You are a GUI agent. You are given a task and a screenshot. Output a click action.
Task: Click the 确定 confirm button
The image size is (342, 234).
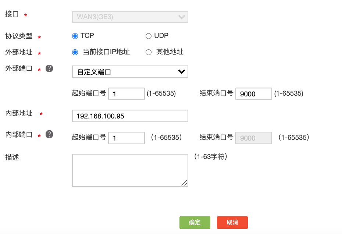[x=195, y=223]
